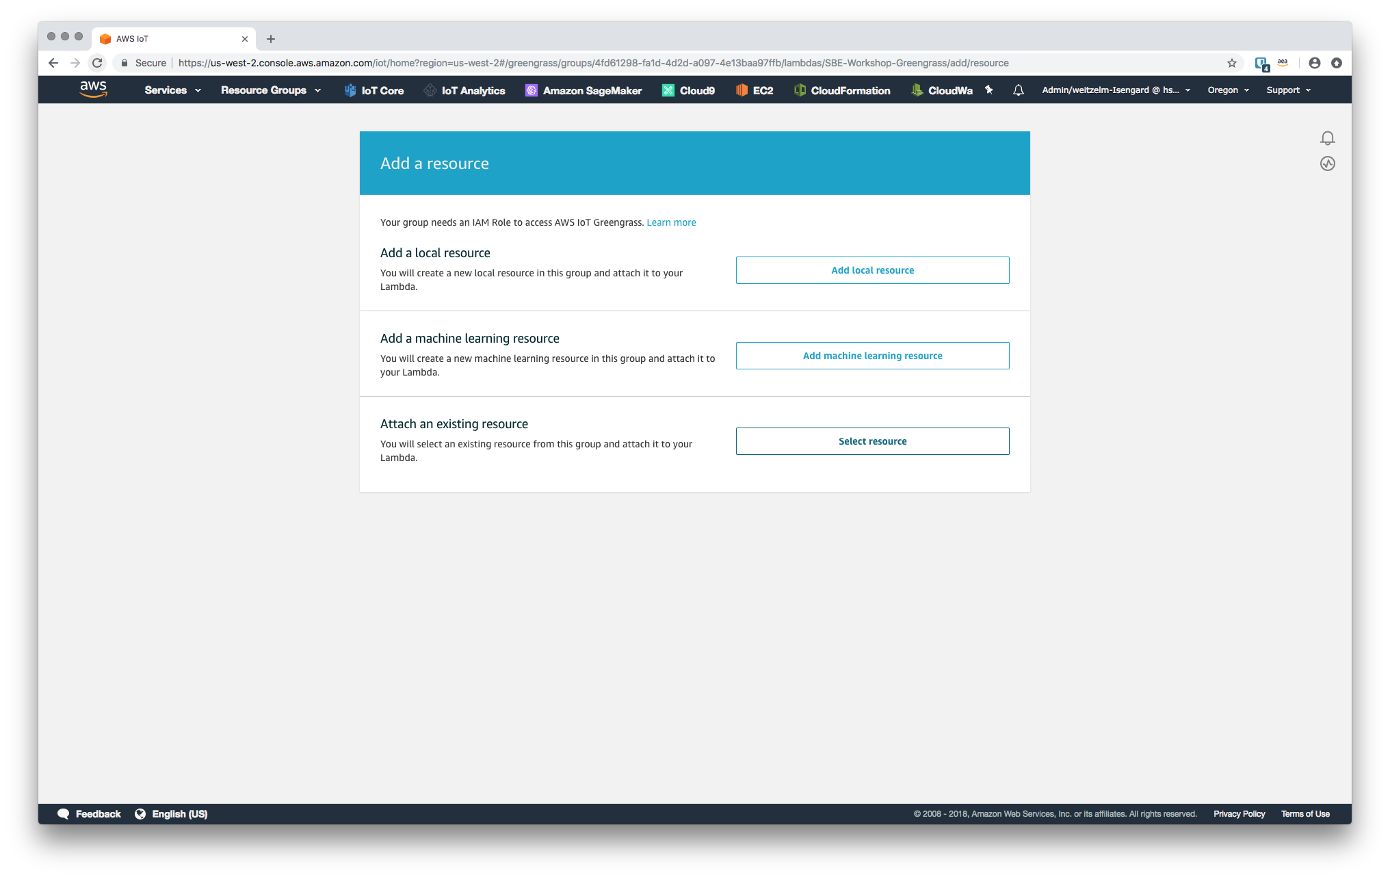Open the Privacy Policy link
The height and width of the screenshot is (879, 1390).
point(1239,814)
